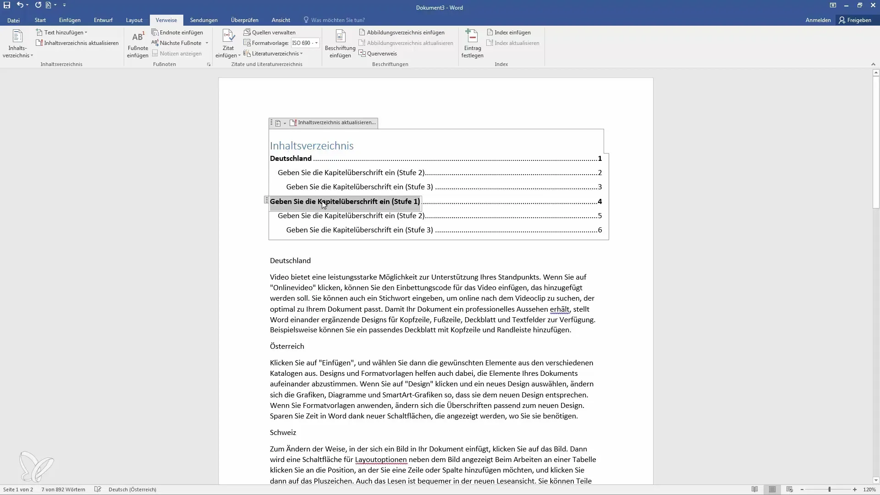880x495 pixels.
Task: Click Inhaltsverzeichnis aktualisieren in the ribbon
Action: point(77,43)
